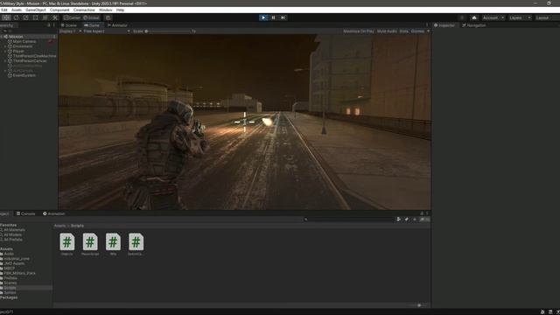Adjust the Game view Scale slider
This screenshot has height=315, width=560.
click(168, 31)
